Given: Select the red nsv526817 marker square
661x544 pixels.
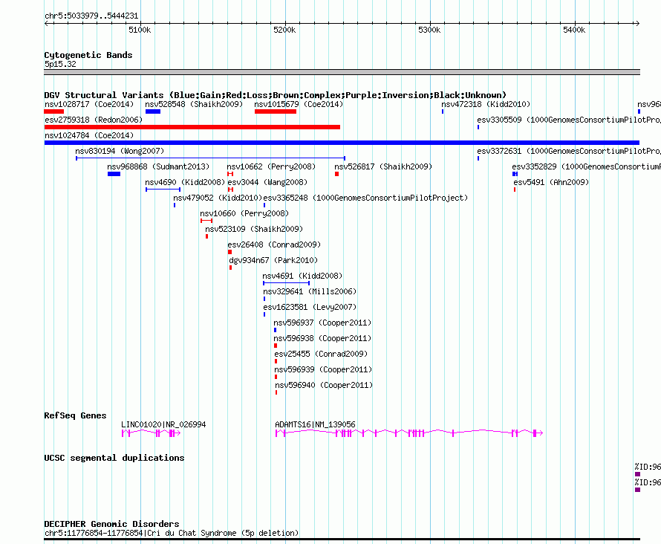Looking at the screenshot, I should tap(337, 174).
